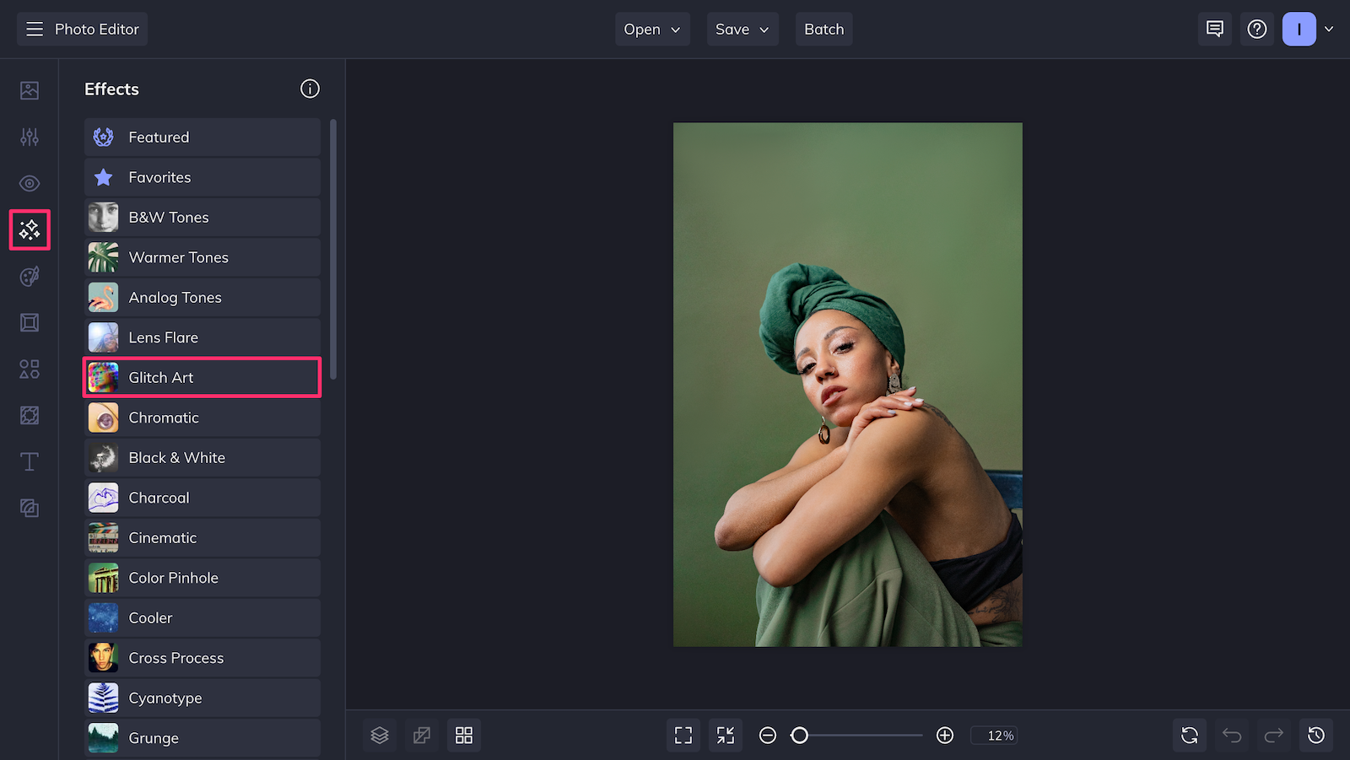Open the Save dropdown menu
Screen dimensions: 1350x760
(x=742, y=29)
